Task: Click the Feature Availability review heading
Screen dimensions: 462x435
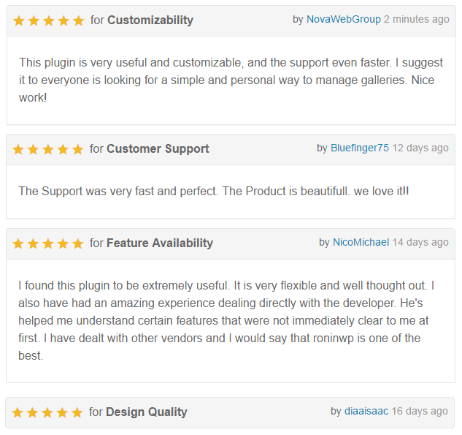Action: [159, 243]
